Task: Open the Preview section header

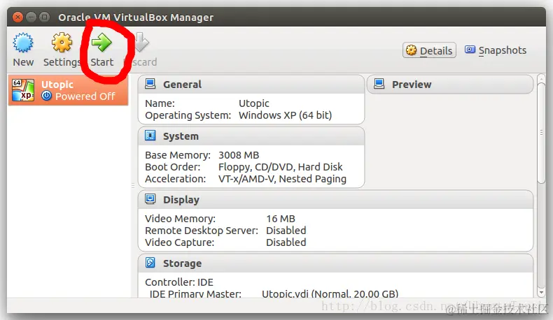Action: [450, 84]
